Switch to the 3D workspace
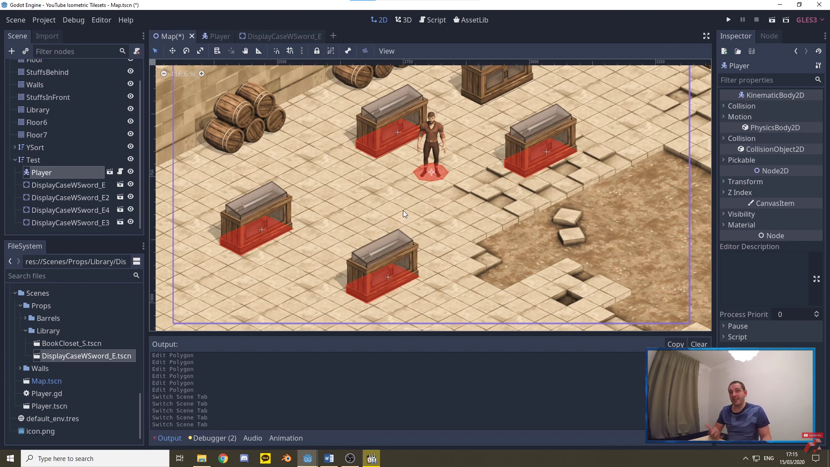The height and width of the screenshot is (467, 830). coord(403,20)
